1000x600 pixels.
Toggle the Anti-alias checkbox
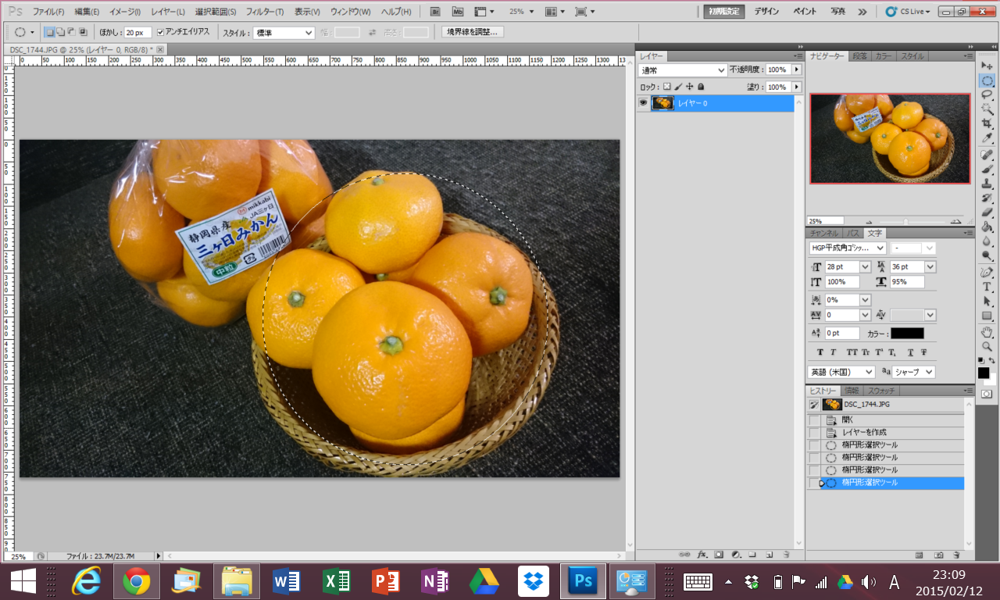(x=161, y=32)
